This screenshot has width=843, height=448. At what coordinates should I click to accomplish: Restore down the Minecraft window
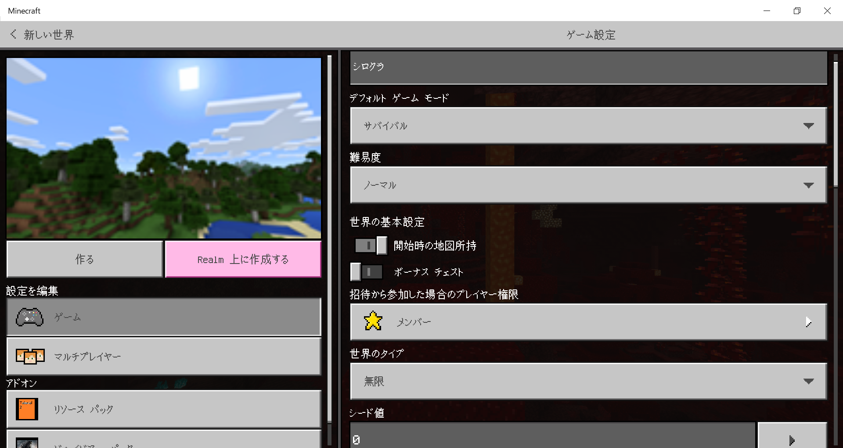(x=797, y=11)
